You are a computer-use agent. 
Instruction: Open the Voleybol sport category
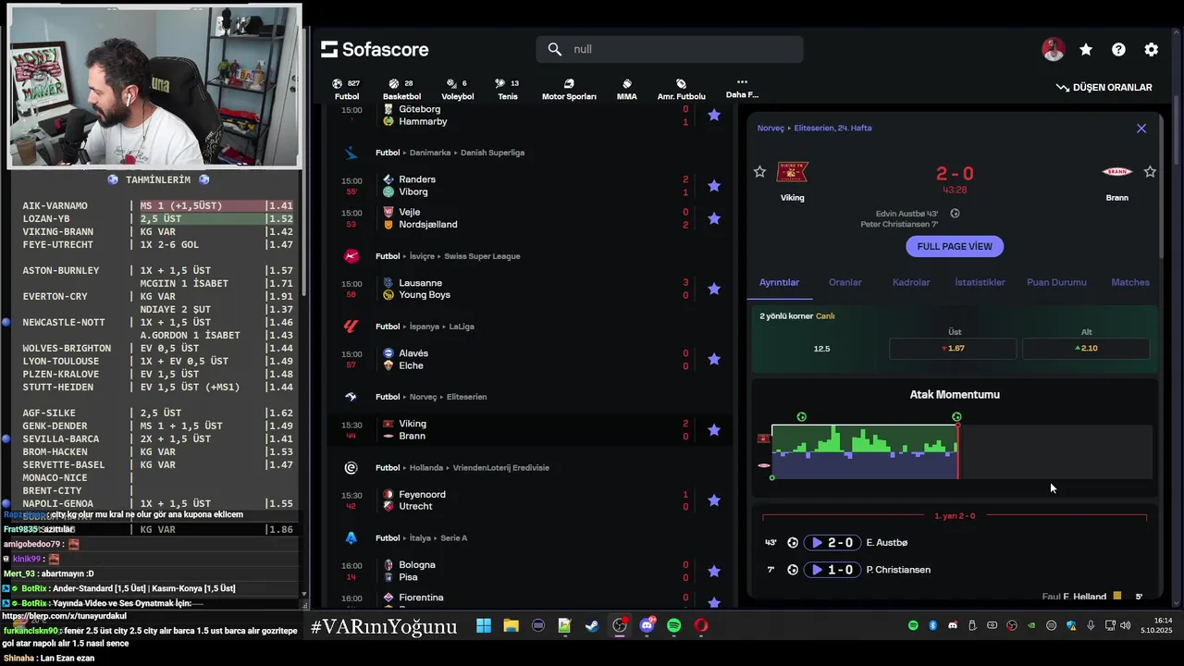[457, 89]
